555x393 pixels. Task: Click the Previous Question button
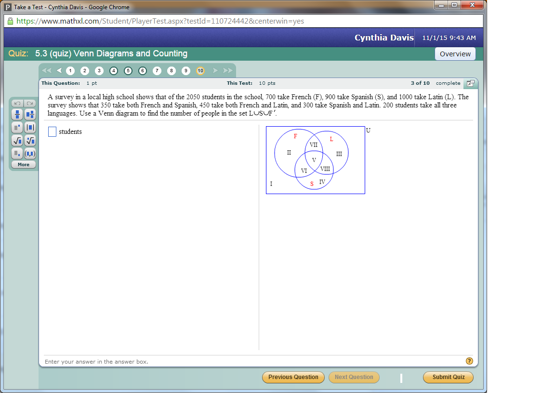tap(293, 377)
